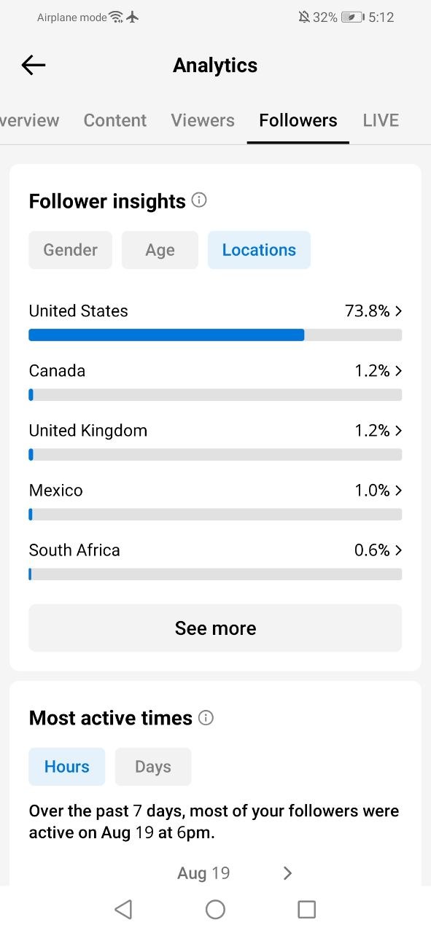
Task: Select the Hours button
Action: tap(67, 767)
